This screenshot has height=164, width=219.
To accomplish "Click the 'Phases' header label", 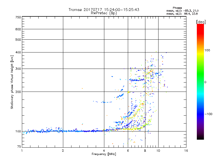I will 177,8.
